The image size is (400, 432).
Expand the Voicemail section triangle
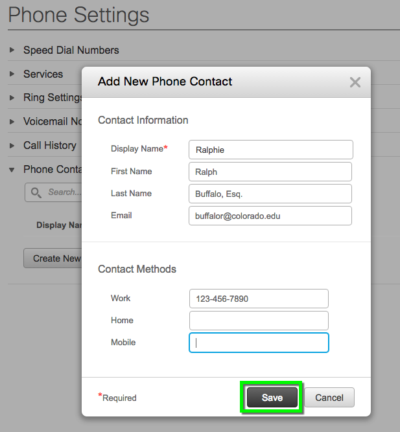(12, 122)
